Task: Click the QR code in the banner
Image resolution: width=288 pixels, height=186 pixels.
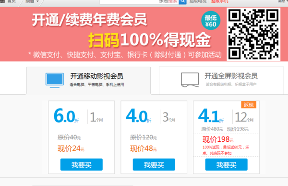Action: (x=253, y=34)
